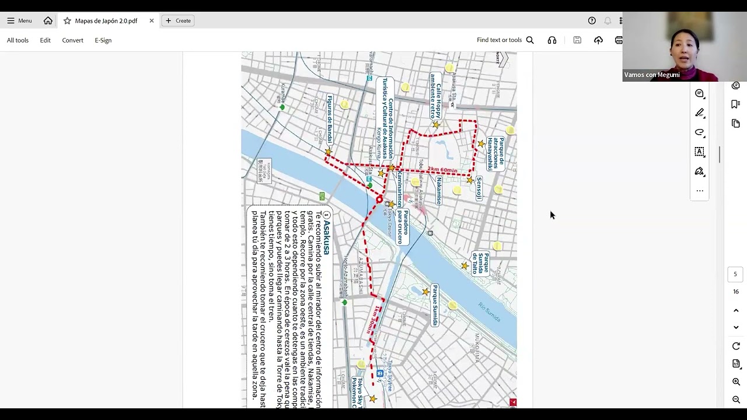Go to the next page
This screenshot has width=747, height=420.
tap(736, 327)
